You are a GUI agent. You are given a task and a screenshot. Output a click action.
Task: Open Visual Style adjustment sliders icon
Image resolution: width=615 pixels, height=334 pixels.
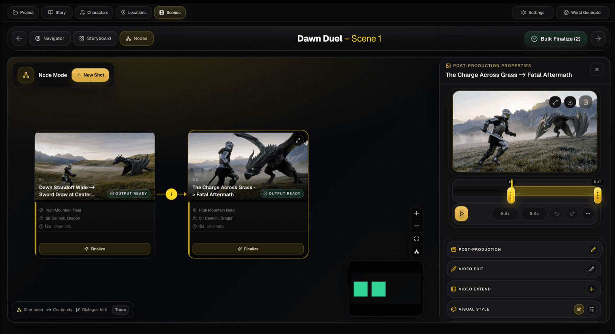point(592,309)
